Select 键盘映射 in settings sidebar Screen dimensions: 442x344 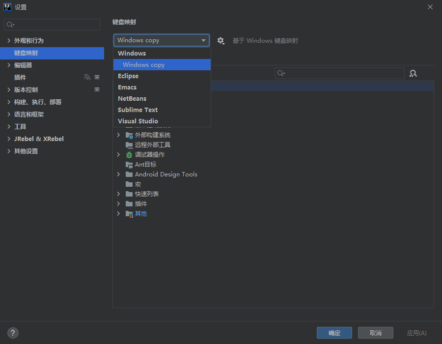pyautogui.click(x=52, y=53)
